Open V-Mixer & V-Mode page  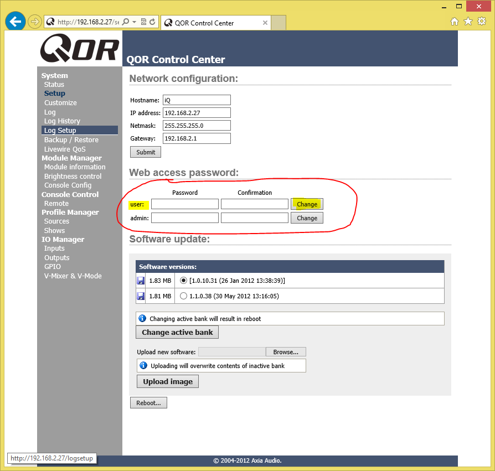pyautogui.click(x=73, y=276)
